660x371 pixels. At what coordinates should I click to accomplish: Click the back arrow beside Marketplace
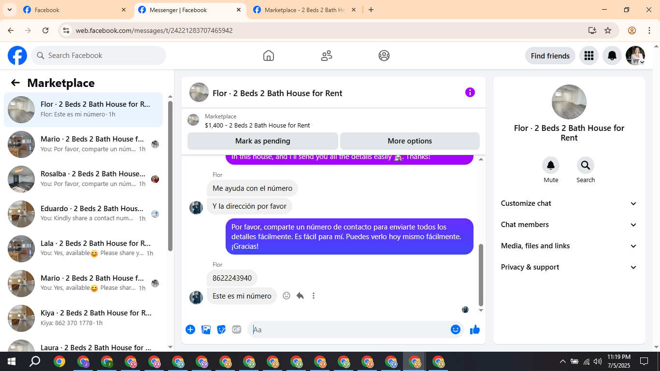15,83
